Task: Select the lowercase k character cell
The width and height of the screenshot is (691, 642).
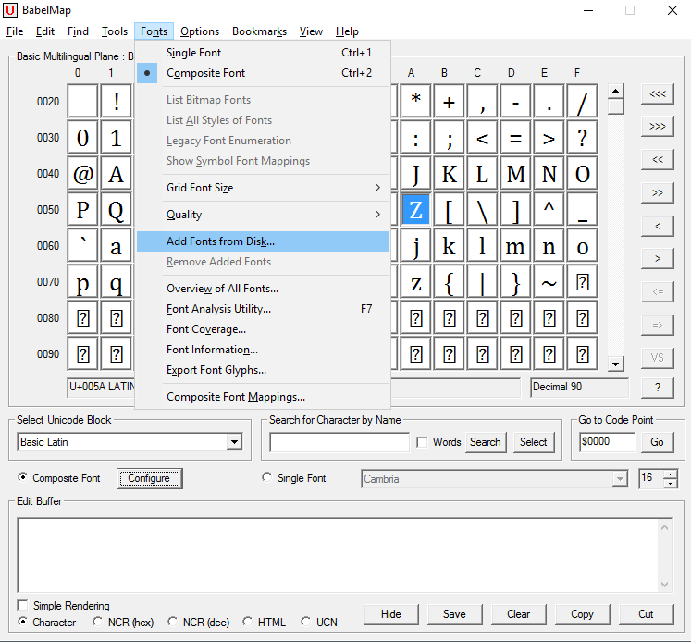Action: (x=449, y=246)
